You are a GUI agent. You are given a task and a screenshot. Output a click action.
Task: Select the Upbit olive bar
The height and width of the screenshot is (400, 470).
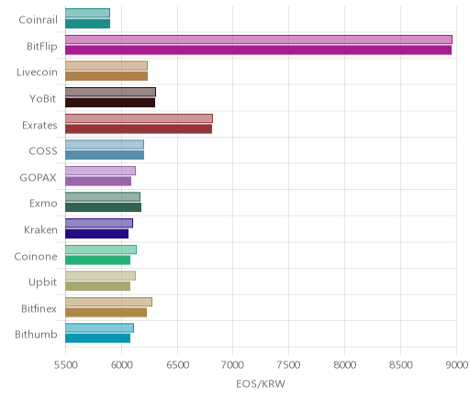[97, 286]
